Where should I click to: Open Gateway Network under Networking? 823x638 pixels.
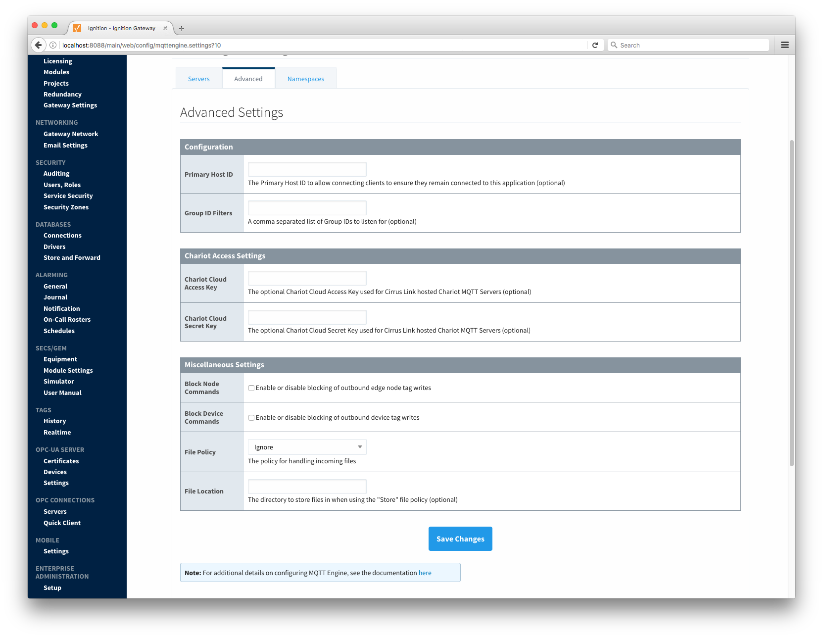71,134
